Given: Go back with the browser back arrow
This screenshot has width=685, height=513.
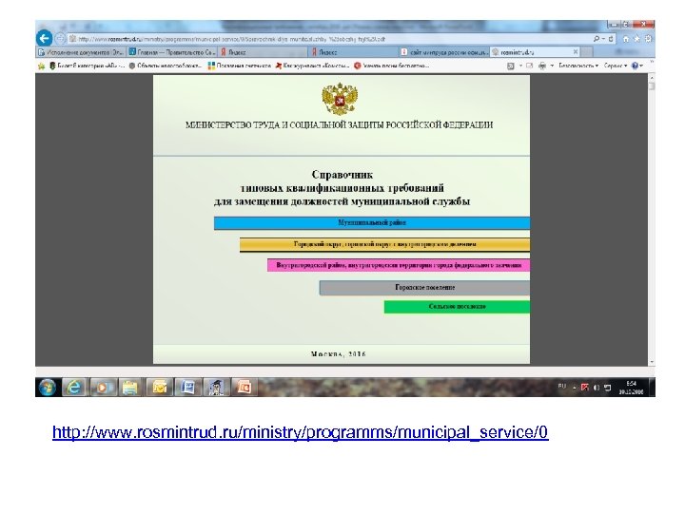Looking at the screenshot, I should pyautogui.click(x=44, y=38).
